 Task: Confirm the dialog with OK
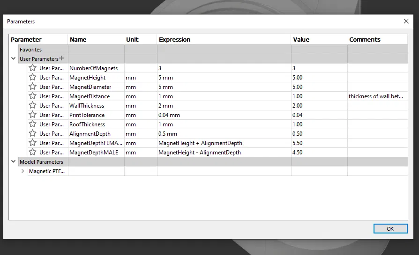[x=390, y=229]
